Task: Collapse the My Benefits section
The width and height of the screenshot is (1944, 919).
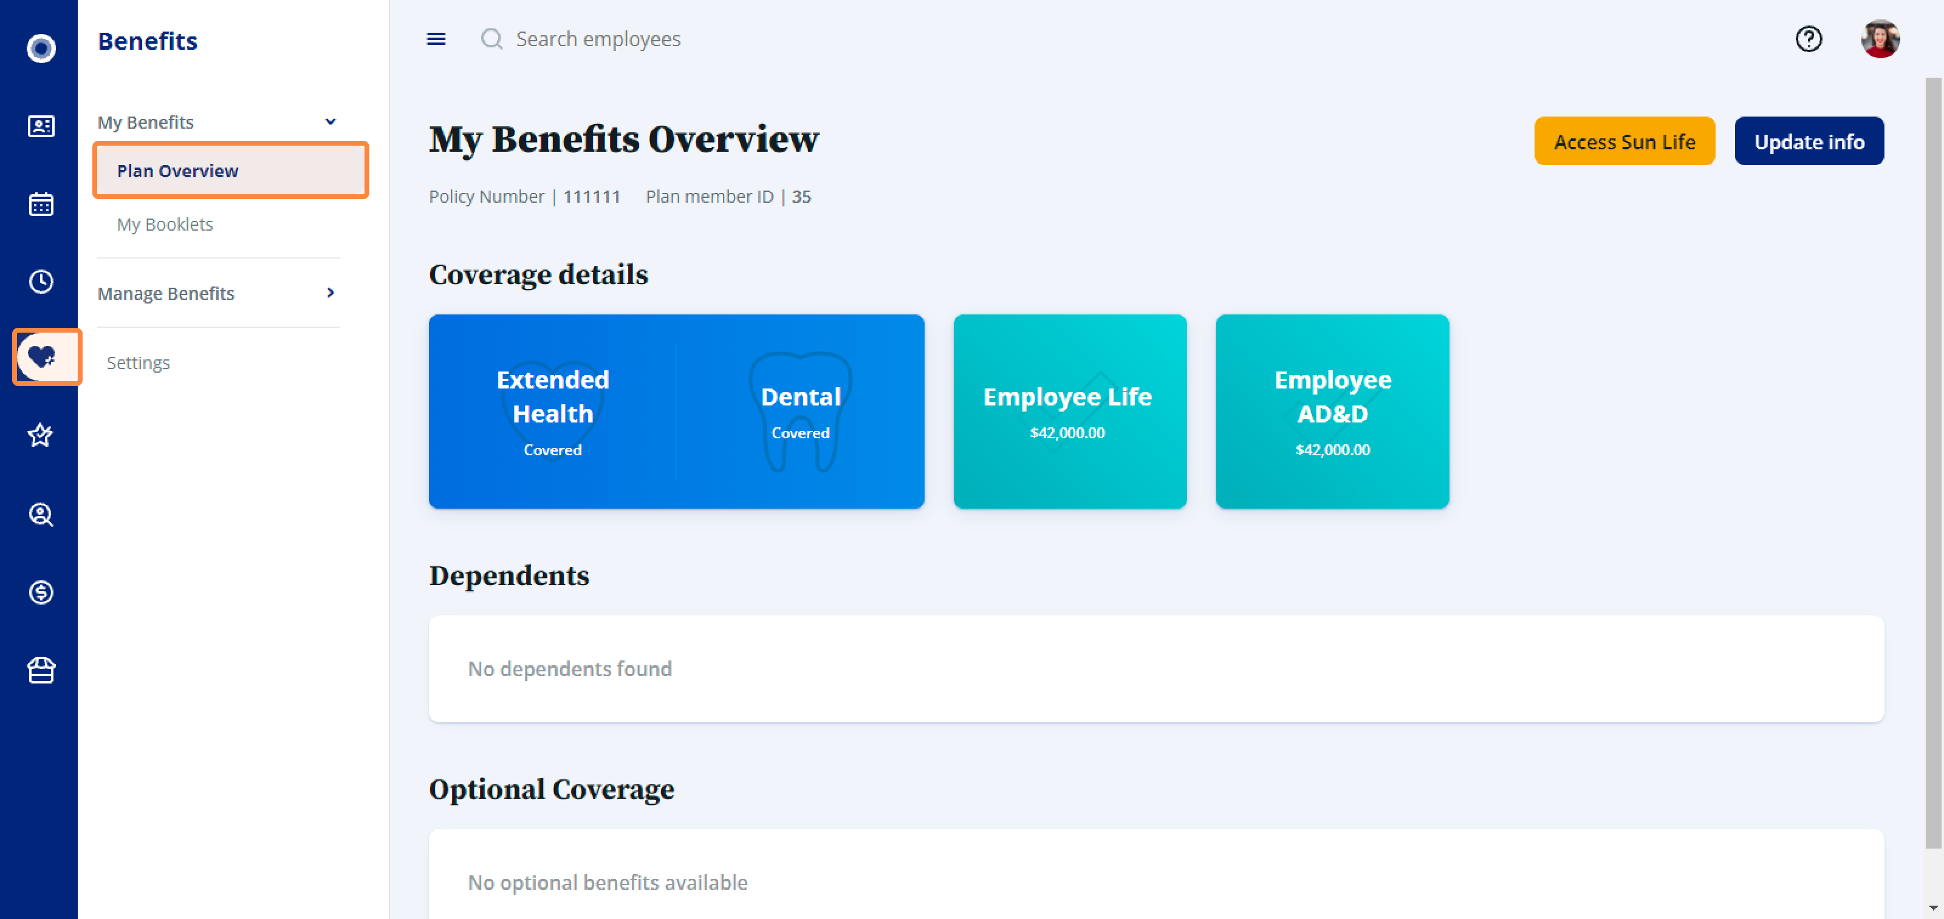Action: (330, 121)
